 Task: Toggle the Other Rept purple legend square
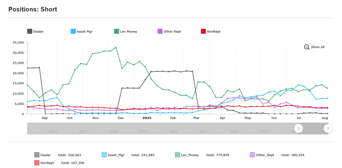pos(160,31)
